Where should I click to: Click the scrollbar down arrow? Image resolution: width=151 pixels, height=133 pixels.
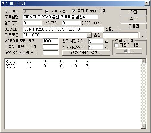[x=144, y=126]
